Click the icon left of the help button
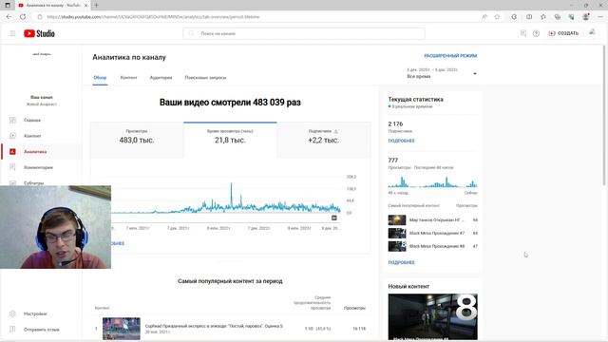This screenshot has width=608, height=342. (x=523, y=34)
